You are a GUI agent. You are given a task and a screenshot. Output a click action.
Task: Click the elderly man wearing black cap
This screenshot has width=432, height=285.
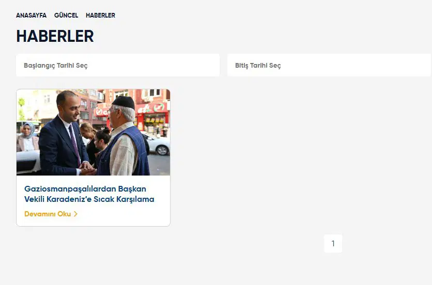pyautogui.click(x=124, y=136)
